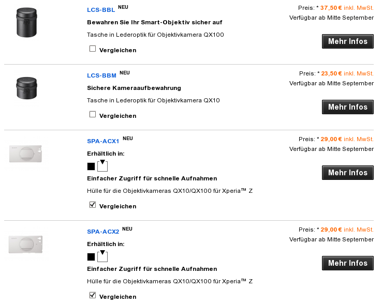Image resolution: width=382 pixels, height=305 pixels.
Task: Click Mehr Infos button for LCS-BBL
Action: point(348,41)
